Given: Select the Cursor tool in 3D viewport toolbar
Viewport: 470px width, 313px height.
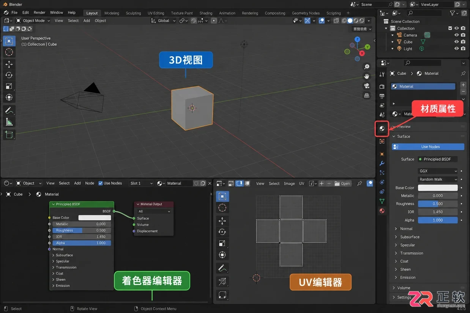Looking at the screenshot, I should pyautogui.click(x=9, y=52).
